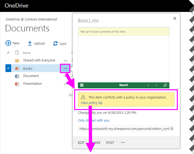
Task: Open preview in full-size view icon
Action: coord(165,85)
